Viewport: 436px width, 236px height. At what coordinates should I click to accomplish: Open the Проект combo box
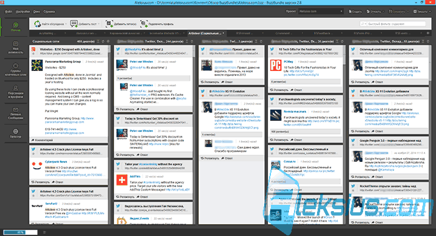point(321,11)
